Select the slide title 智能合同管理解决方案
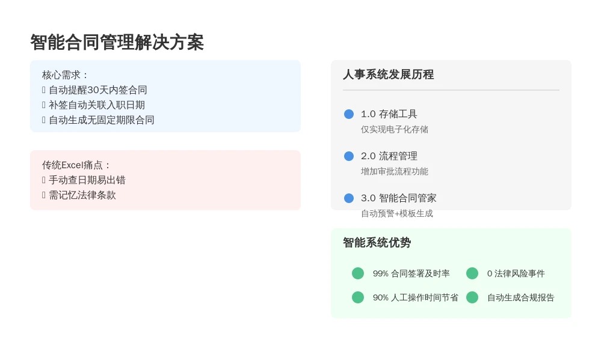This screenshot has width=616, height=346. (117, 43)
